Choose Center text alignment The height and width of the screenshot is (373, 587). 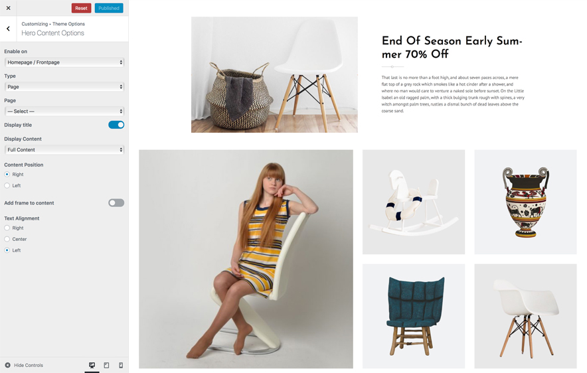tap(7, 239)
